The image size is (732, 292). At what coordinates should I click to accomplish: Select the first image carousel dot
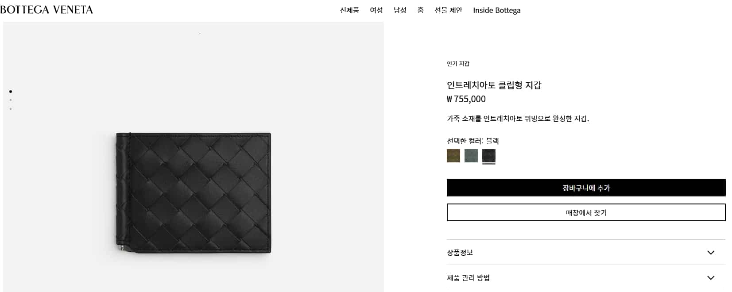(x=11, y=92)
